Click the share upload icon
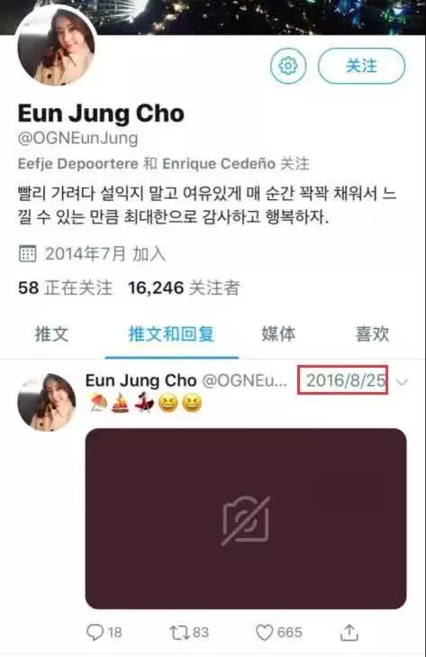The width and height of the screenshot is (426, 657). tap(349, 633)
